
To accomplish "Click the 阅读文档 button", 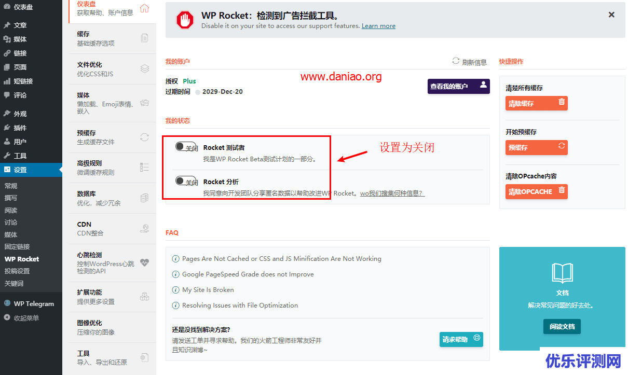I will pyautogui.click(x=562, y=326).
